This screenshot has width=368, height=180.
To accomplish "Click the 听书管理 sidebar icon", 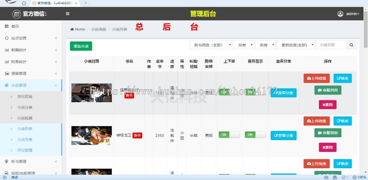I will pyautogui.click(x=7, y=162).
